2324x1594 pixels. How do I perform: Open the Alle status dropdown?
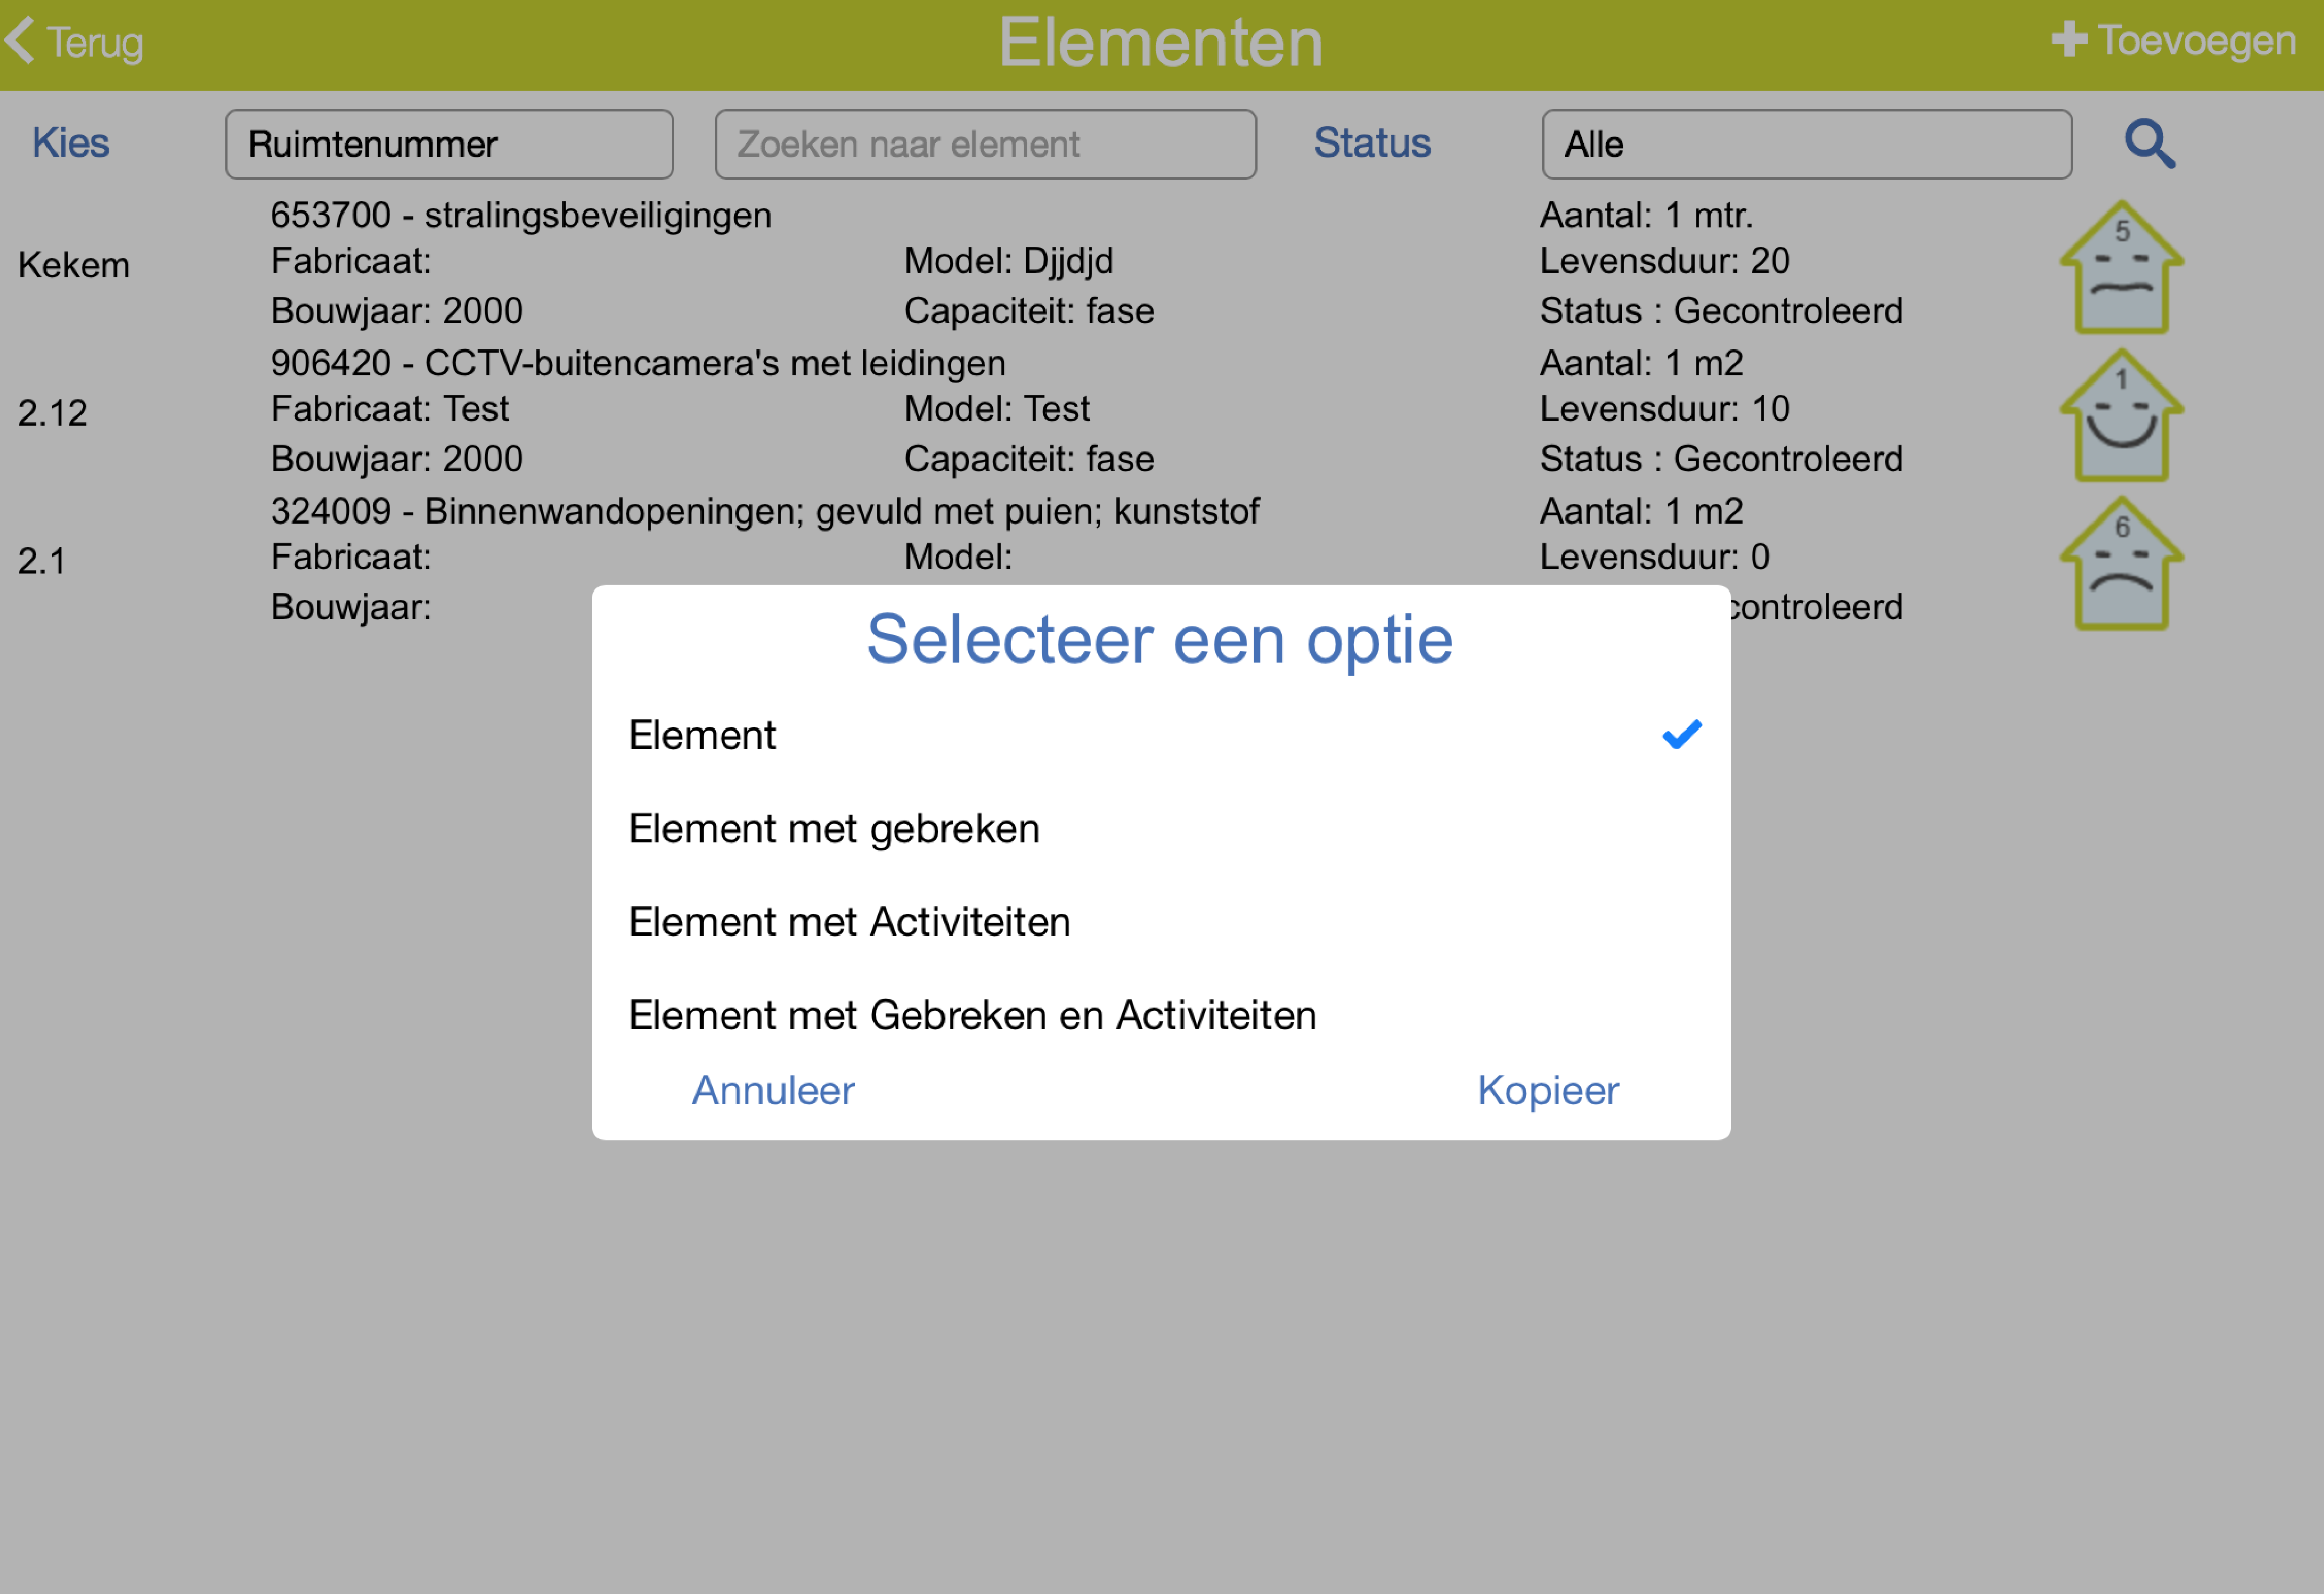point(1806,145)
